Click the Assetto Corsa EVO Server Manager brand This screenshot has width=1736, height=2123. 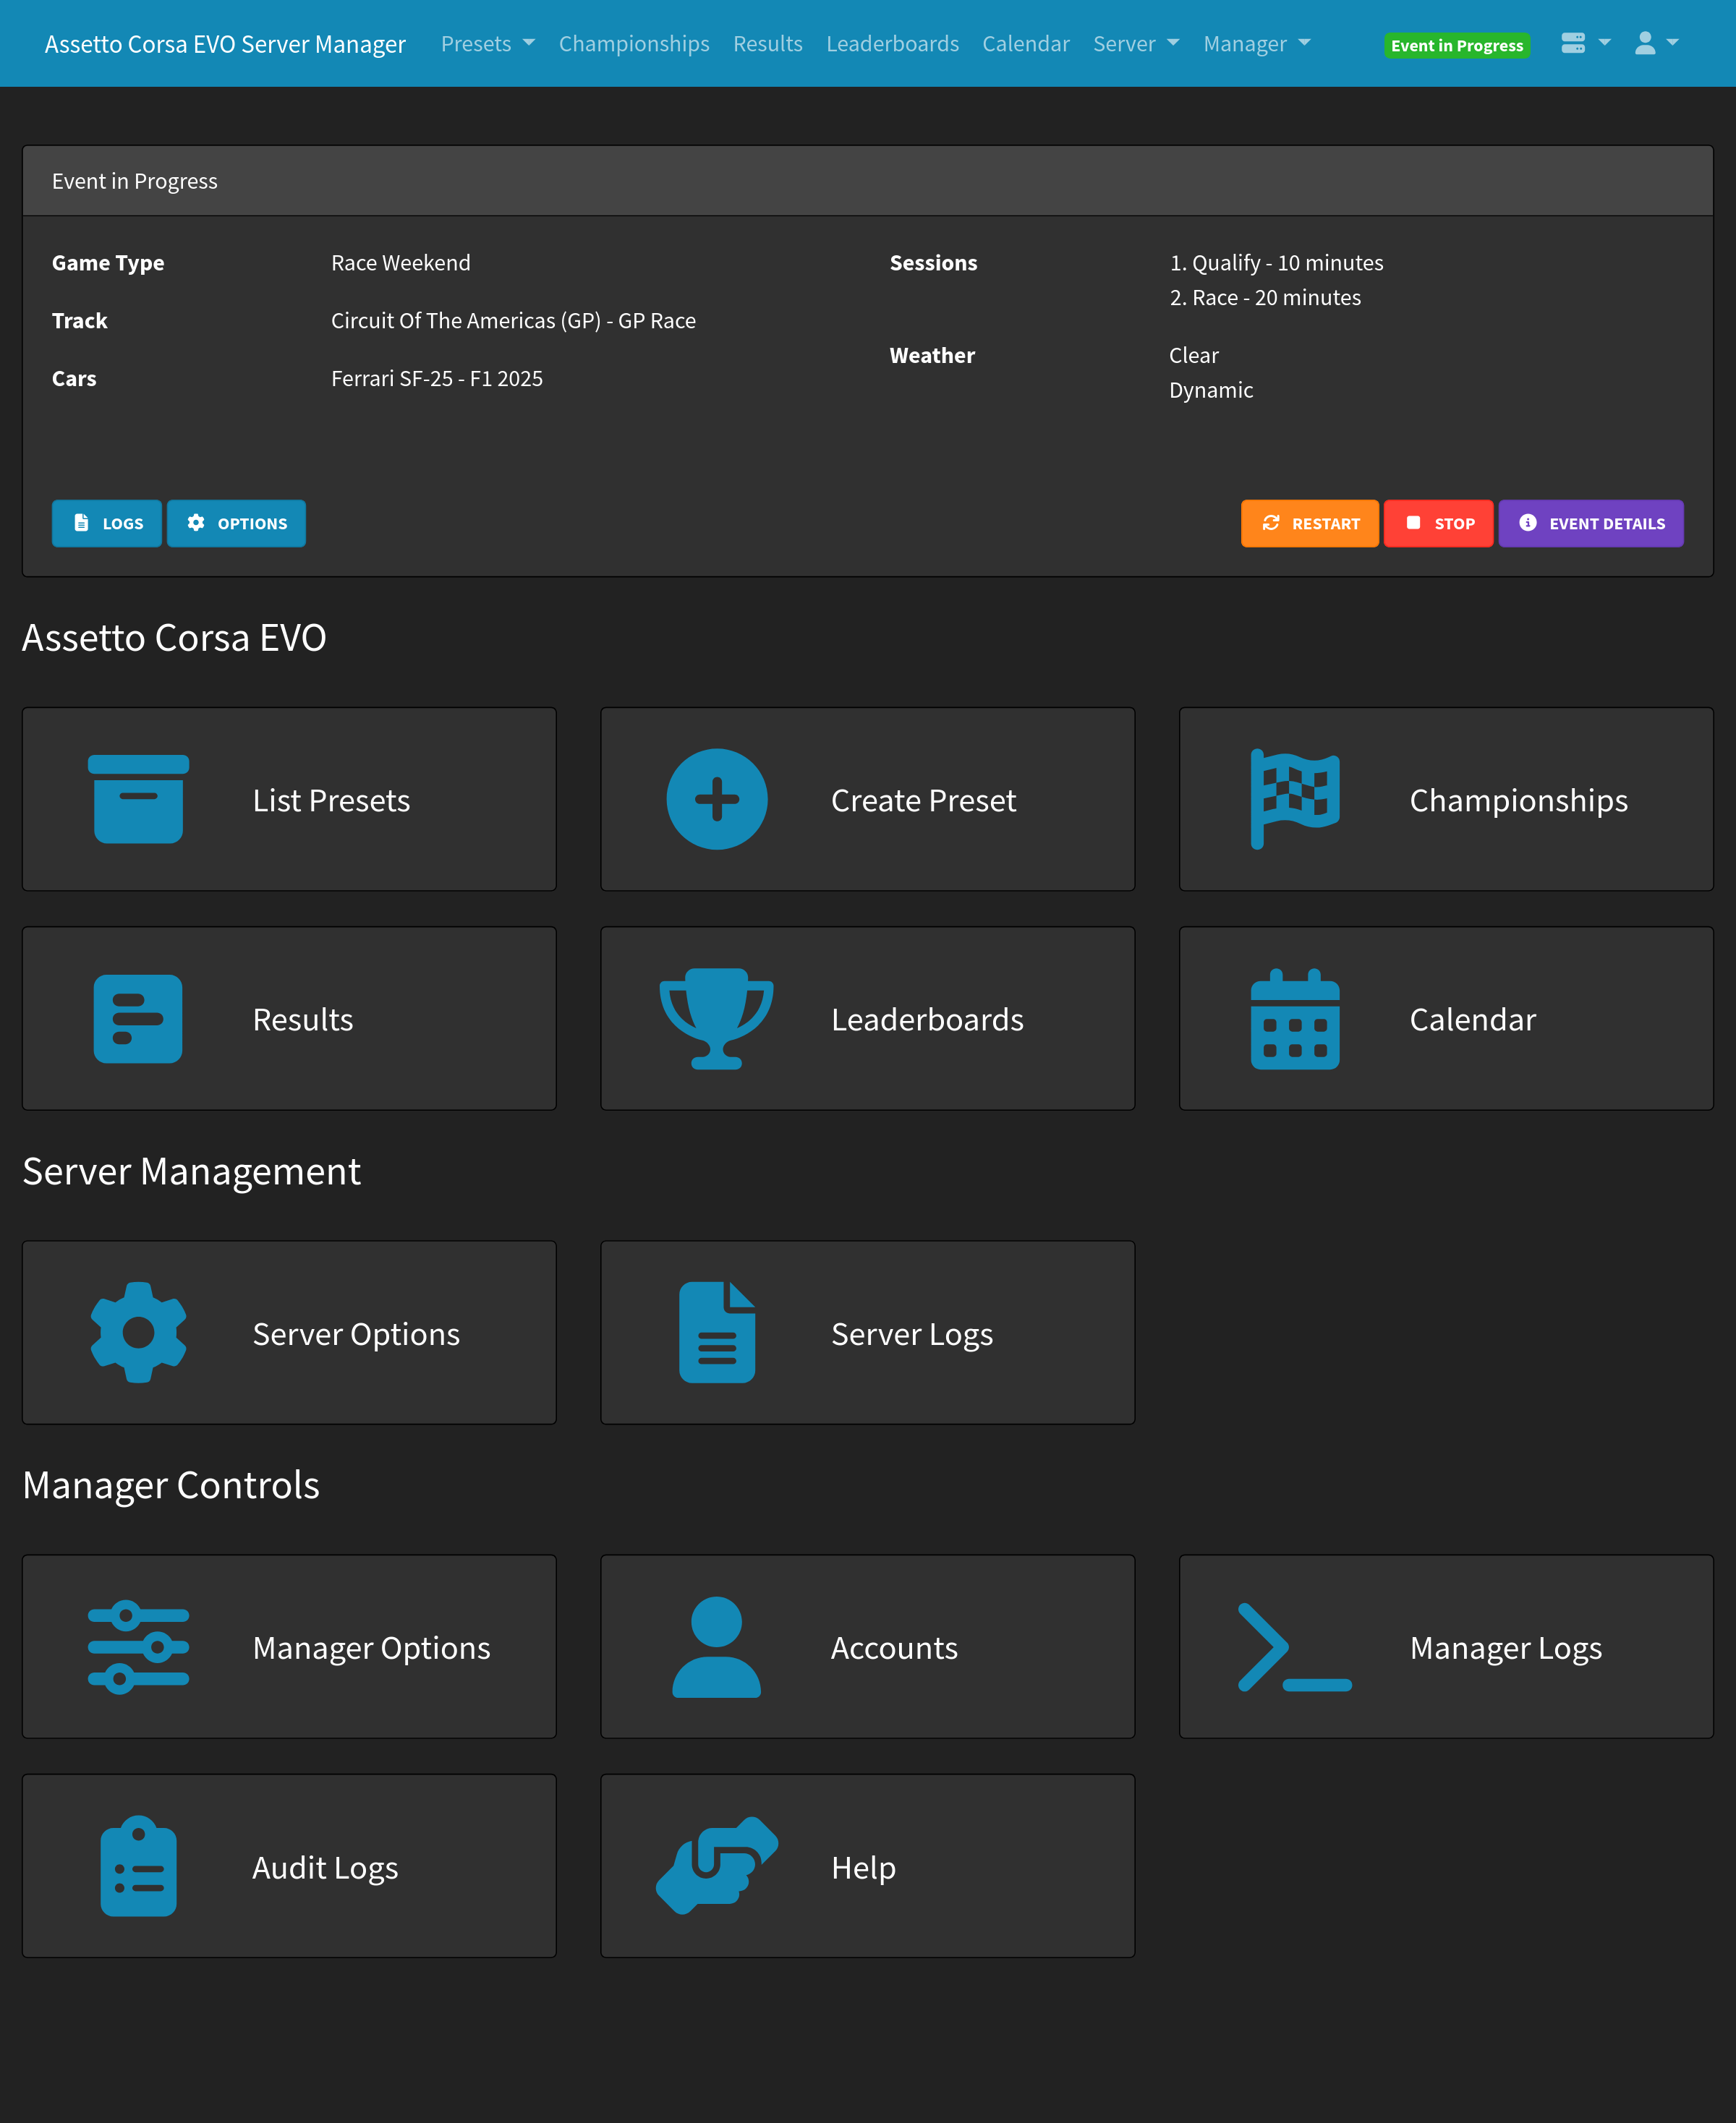coord(225,44)
